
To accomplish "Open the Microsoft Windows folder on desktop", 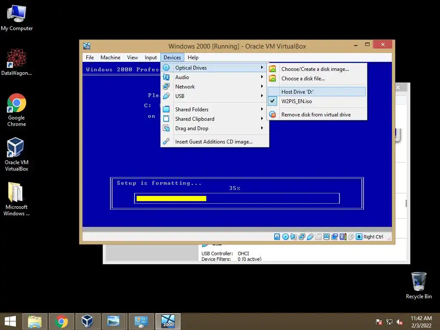I will (16, 199).
